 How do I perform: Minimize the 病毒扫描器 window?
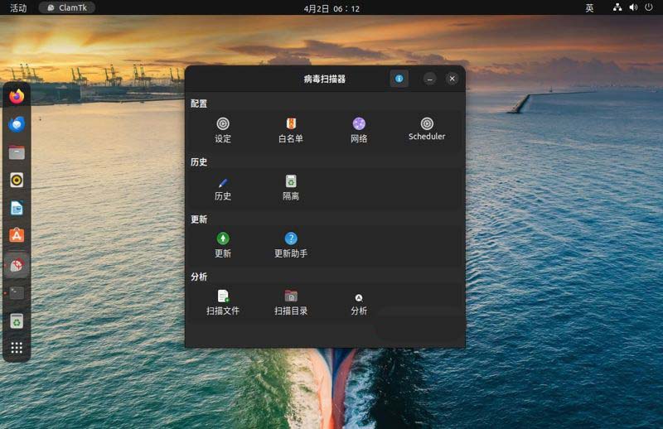tap(429, 79)
